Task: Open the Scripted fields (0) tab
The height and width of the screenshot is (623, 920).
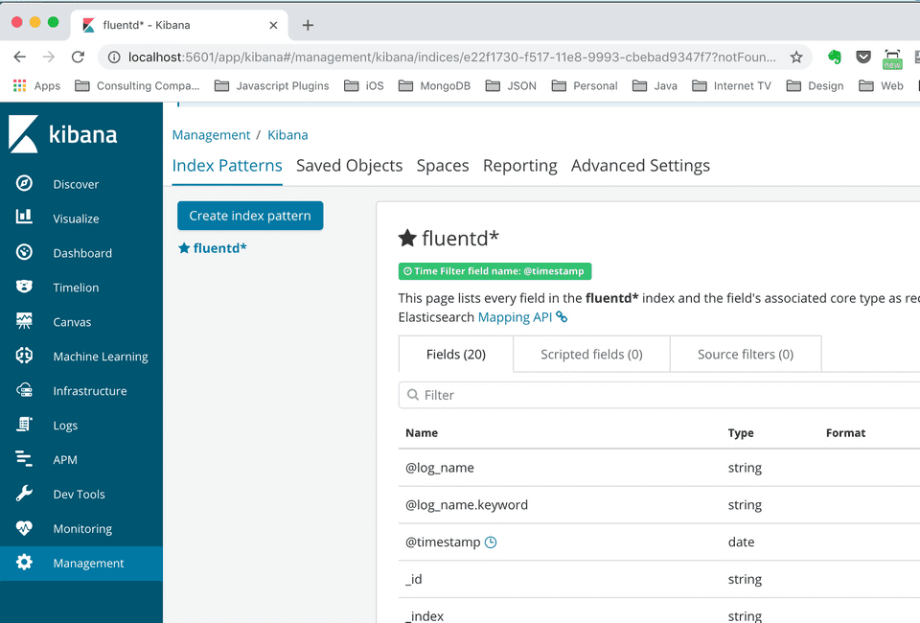Action: (591, 355)
